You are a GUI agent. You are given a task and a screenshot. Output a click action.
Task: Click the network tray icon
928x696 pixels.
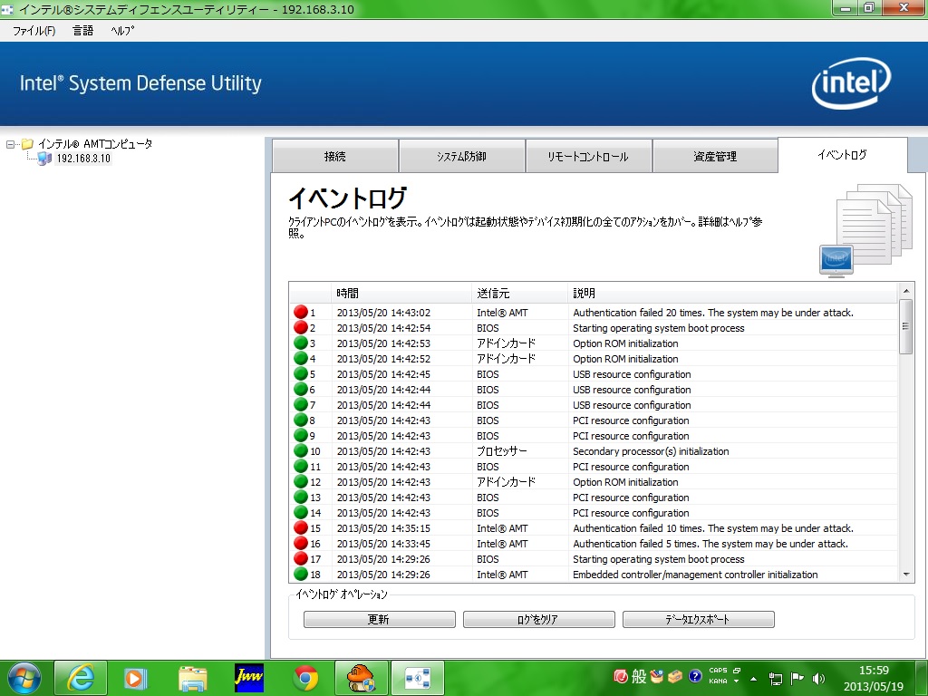[776, 678]
